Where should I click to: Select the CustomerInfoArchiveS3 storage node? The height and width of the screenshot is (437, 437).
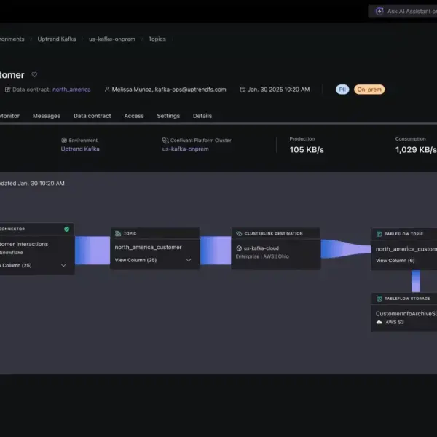404,312
